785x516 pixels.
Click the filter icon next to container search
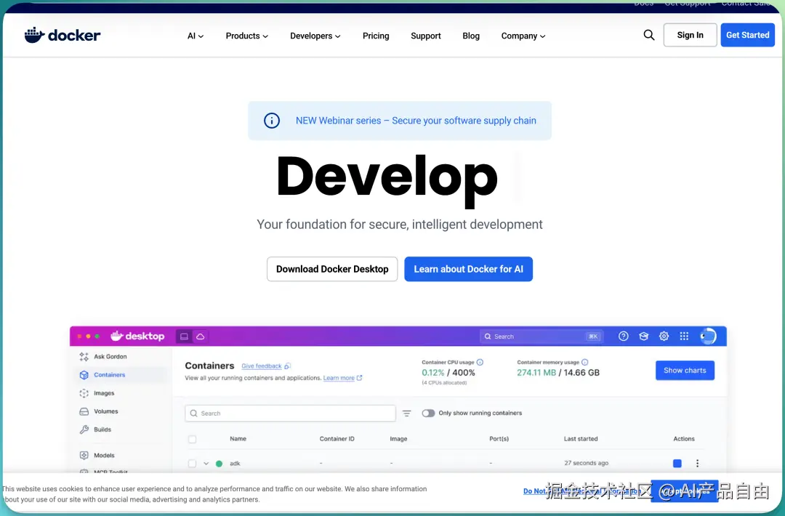[x=406, y=414]
